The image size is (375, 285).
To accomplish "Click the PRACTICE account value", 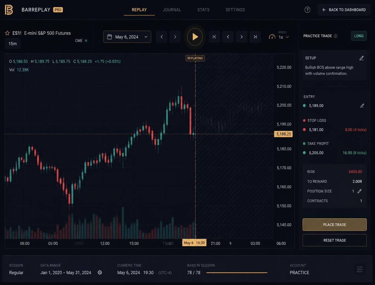I will [299, 272].
